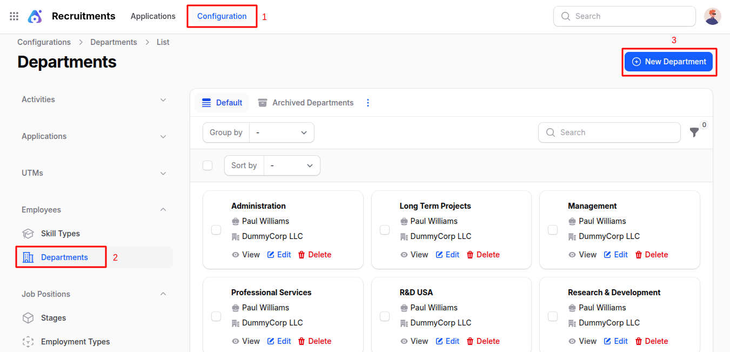Click the New Department button
The height and width of the screenshot is (352, 730).
point(669,61)
